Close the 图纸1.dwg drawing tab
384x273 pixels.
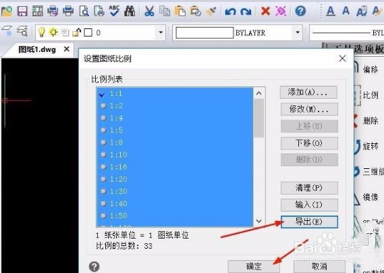(66, 49)
